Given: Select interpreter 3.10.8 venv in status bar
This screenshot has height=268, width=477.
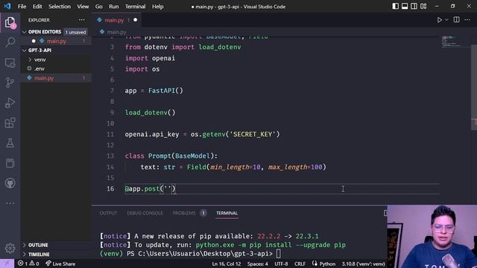Looking at the screenshot, I should tap(363, 264).
